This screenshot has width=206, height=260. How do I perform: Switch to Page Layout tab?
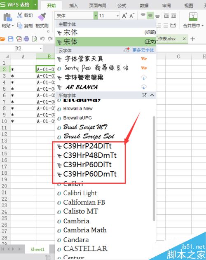pos(98,6)
